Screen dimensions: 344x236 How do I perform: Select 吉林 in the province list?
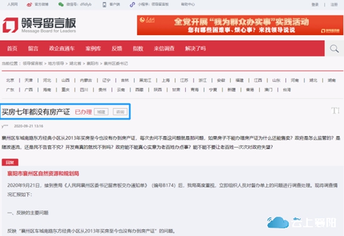[125, 80]
